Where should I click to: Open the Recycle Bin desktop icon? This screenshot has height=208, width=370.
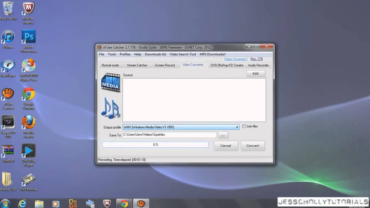pos(8,11)
